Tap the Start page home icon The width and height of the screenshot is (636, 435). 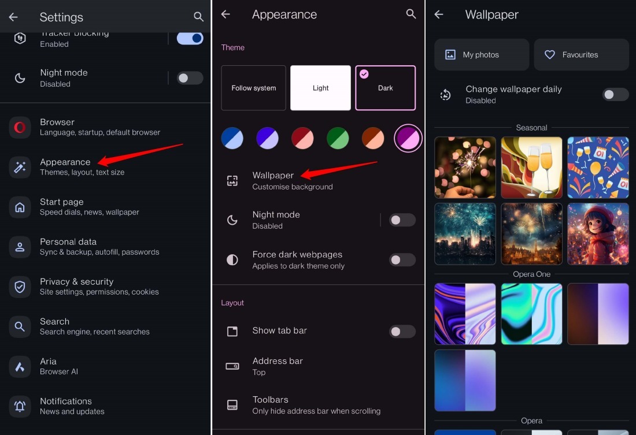coord(20,207)
